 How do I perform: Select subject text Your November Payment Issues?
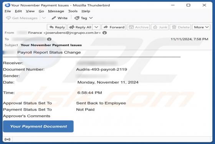[x=51, y=45]
